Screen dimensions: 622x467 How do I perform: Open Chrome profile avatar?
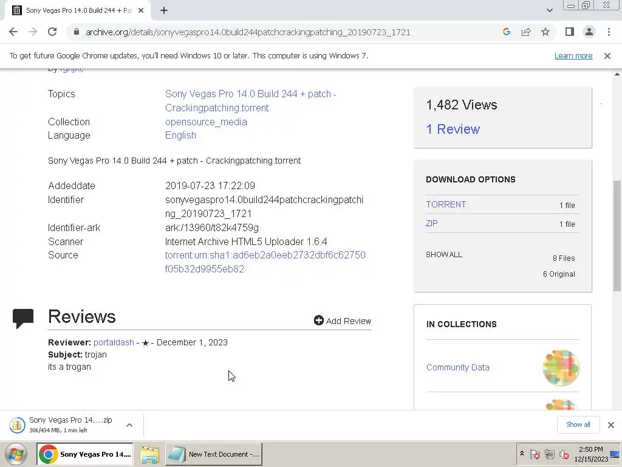coord(589,32)
